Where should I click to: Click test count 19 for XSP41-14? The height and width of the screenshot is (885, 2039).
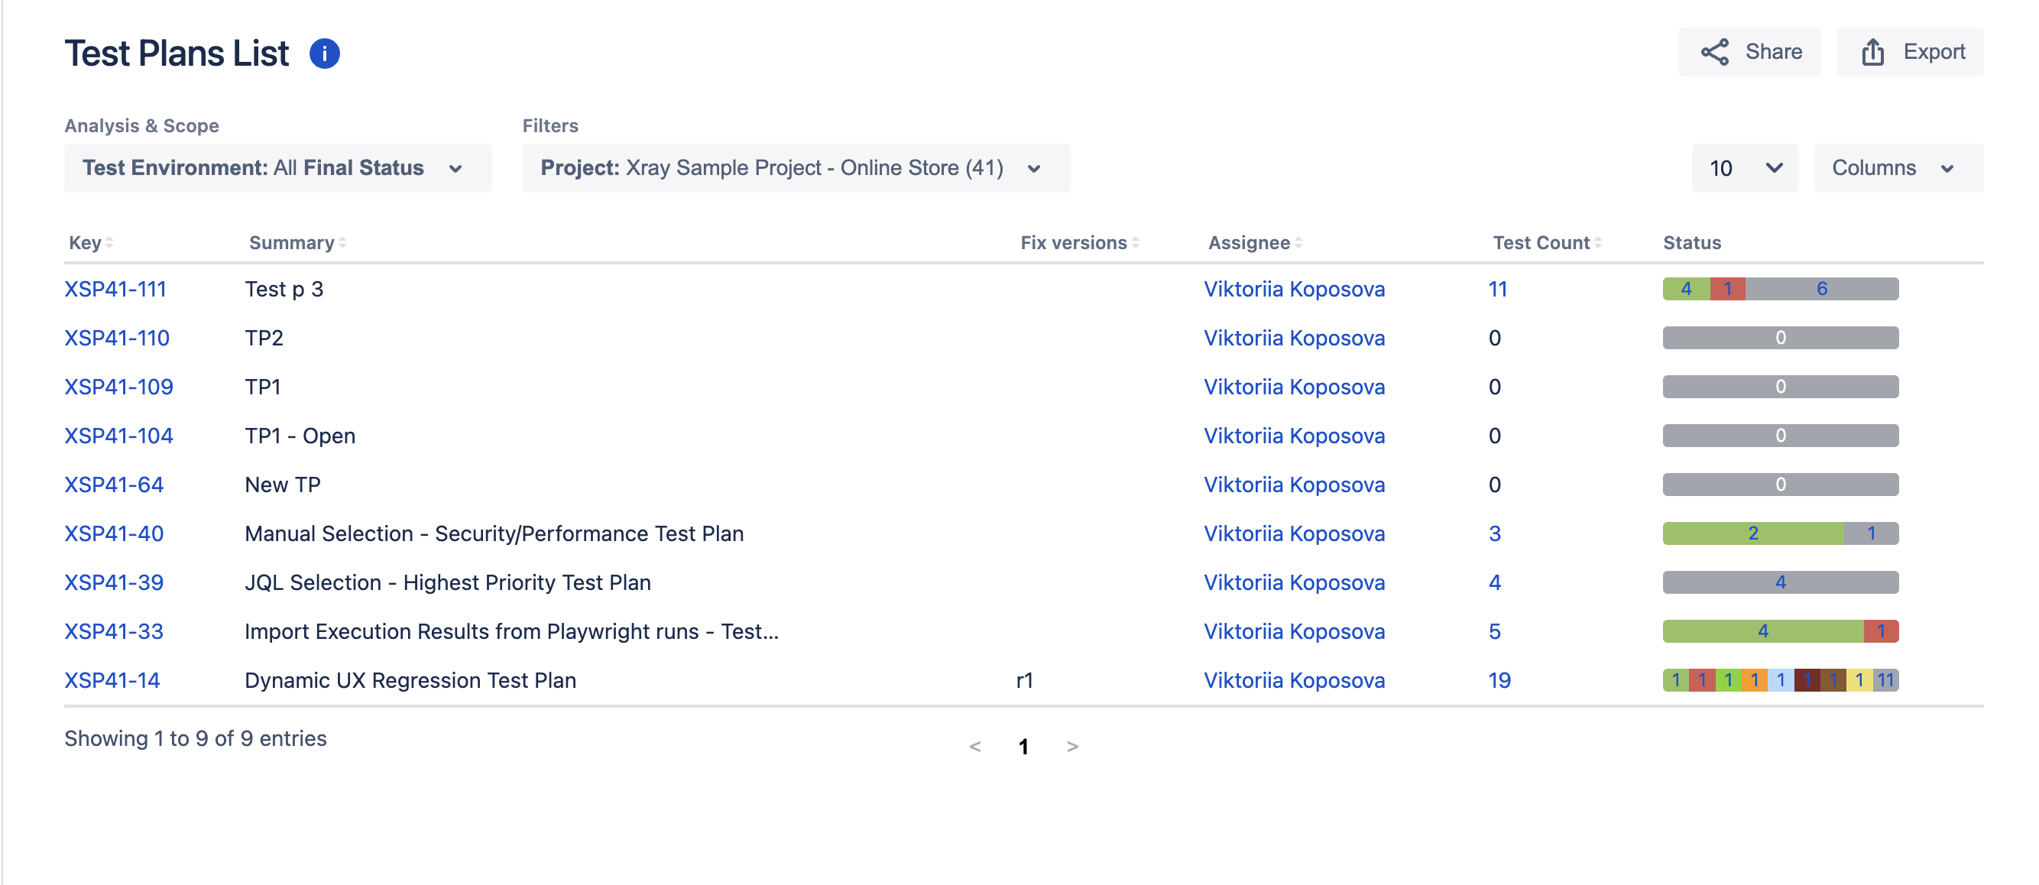pos(1499,680)
